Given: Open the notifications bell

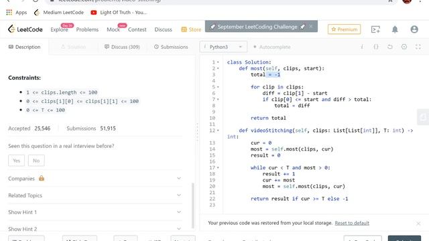Looking at the screenshot, I should coord(395,29).
